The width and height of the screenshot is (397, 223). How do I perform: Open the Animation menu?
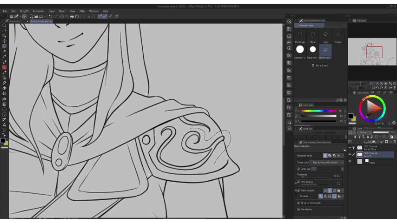(x=38, y=11)
